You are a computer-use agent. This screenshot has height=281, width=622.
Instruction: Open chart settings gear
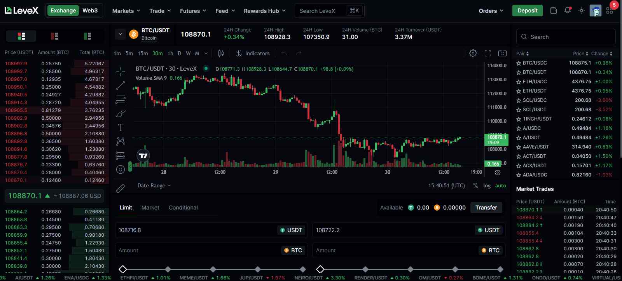tap(473, 53)
